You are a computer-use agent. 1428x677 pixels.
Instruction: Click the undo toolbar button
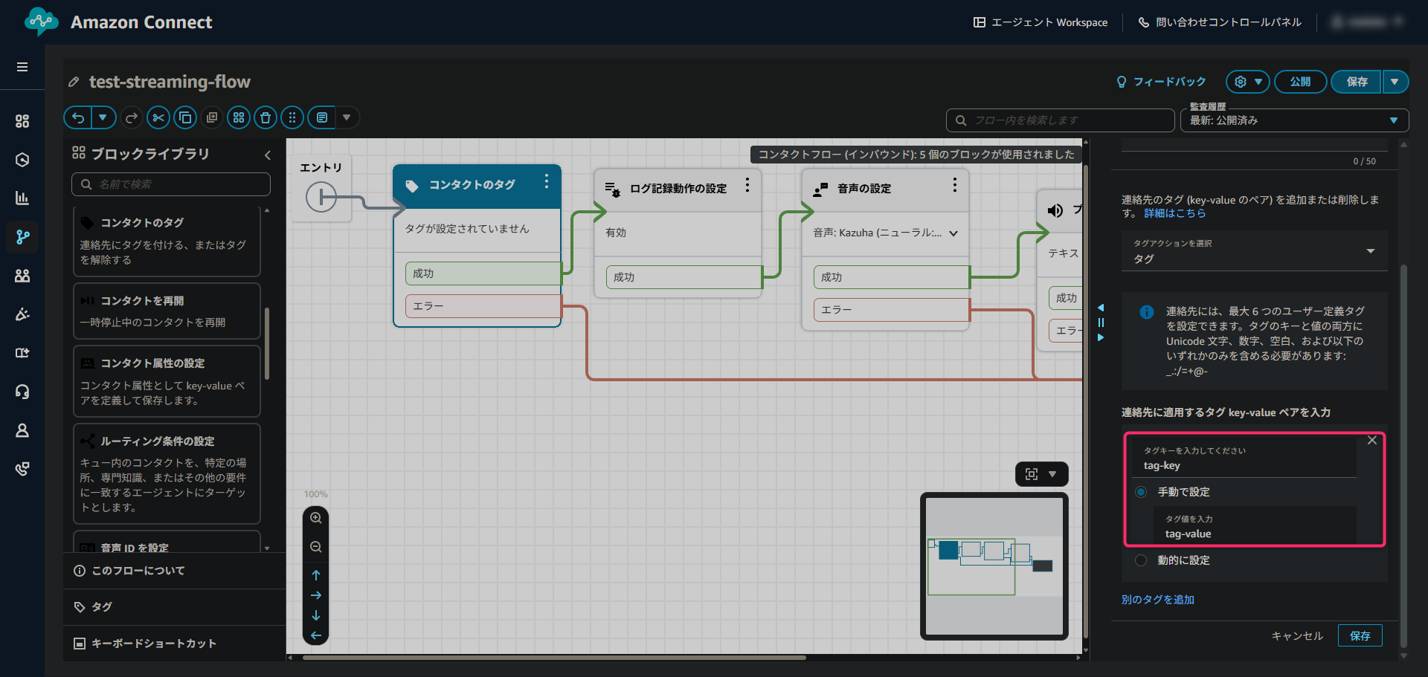tap(78, 117)
